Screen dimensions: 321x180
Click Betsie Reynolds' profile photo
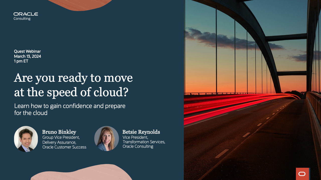point(106,138)
